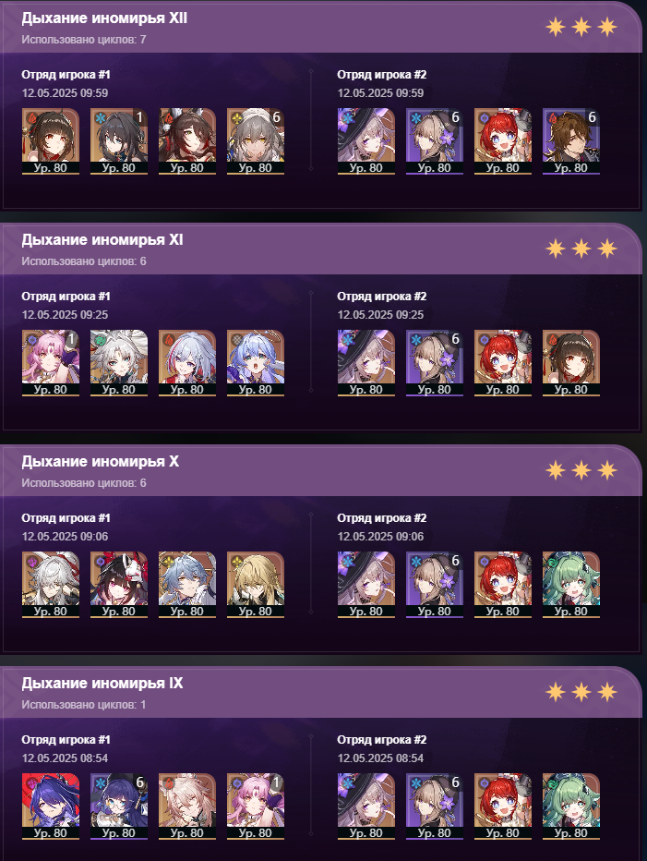This screenshot has height=861, width=647.
Task: Select red-haired girl avatar in stage XII squad #2
Action: 503,141
